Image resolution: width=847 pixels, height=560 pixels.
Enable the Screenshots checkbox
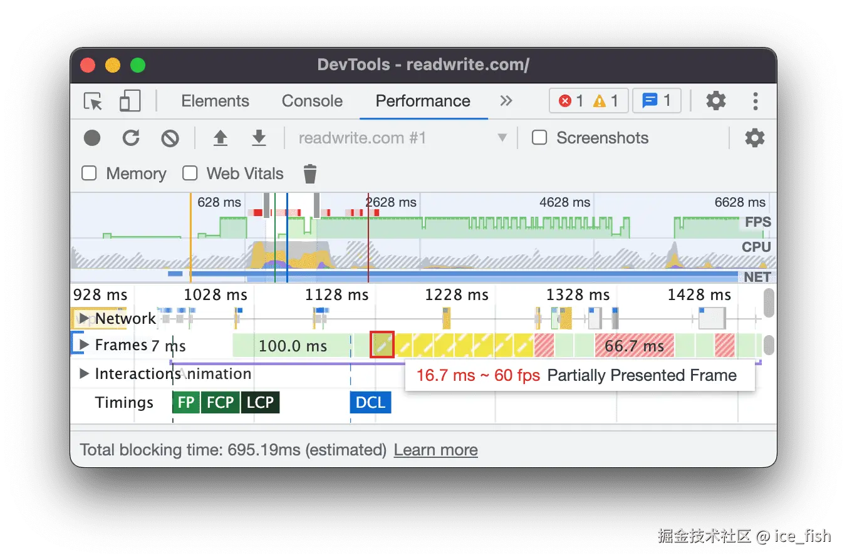click(539, 138)
